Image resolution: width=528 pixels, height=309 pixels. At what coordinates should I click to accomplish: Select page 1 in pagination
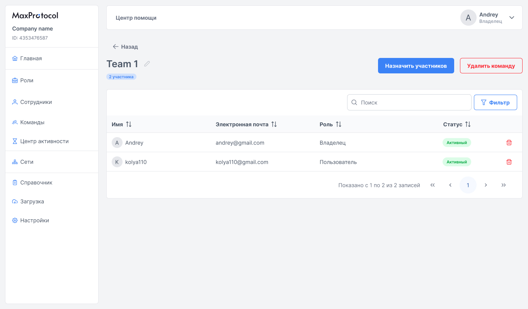point(468,185)
